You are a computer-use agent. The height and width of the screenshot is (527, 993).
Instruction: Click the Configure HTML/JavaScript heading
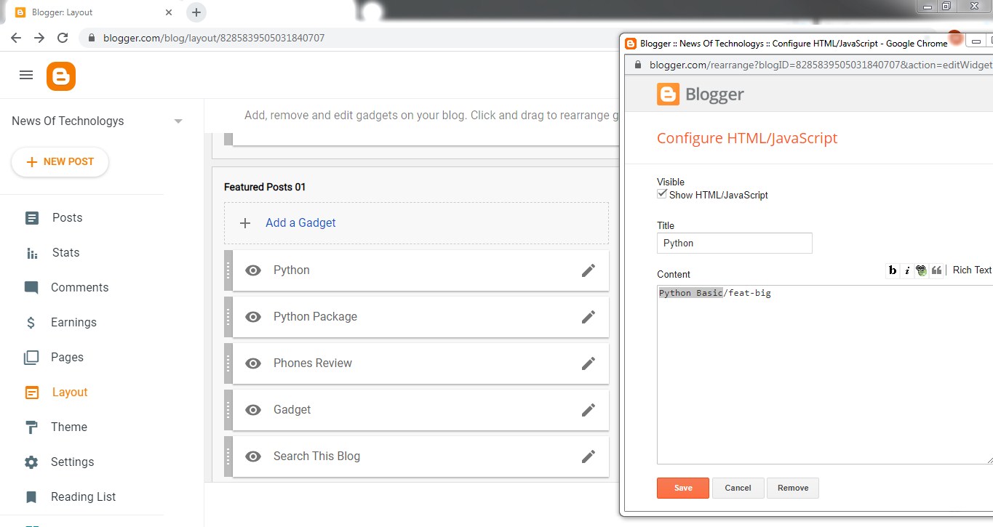[x=747, y=138]
